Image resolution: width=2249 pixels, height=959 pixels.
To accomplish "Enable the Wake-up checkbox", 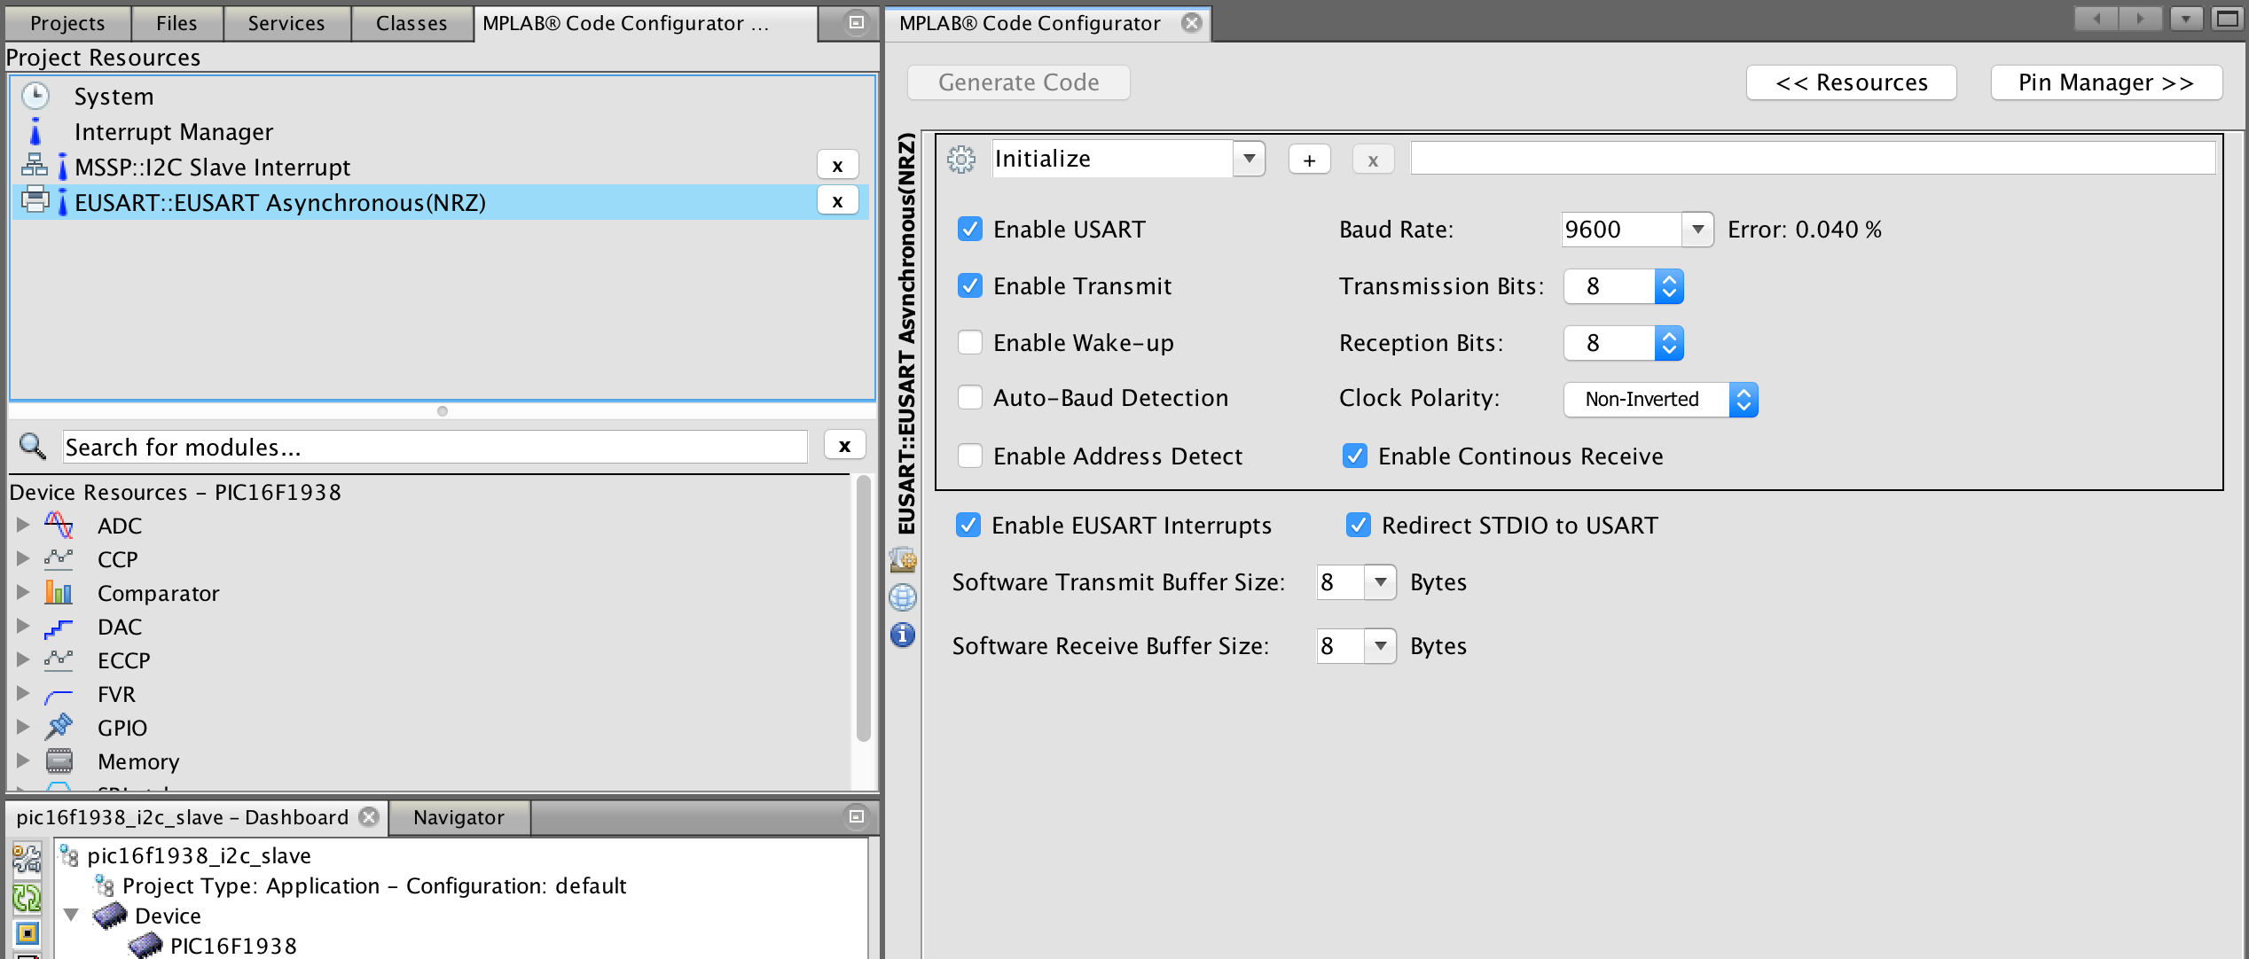I will pos(970,342).
